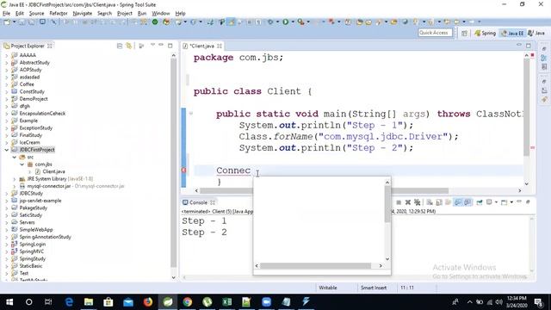Click Remove All Terminated Launches icon
This screenshot has height=310, width=551.
[417, 202]
